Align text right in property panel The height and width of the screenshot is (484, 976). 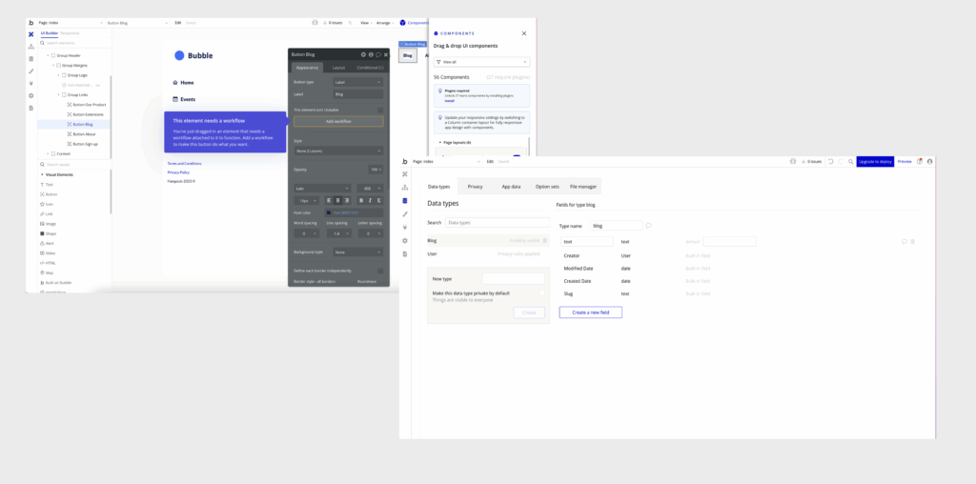[347, 200]
